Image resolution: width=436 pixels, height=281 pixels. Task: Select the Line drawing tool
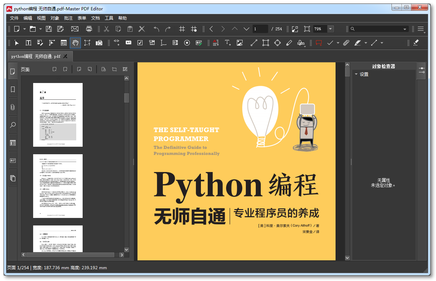click(x=254, y=43)
